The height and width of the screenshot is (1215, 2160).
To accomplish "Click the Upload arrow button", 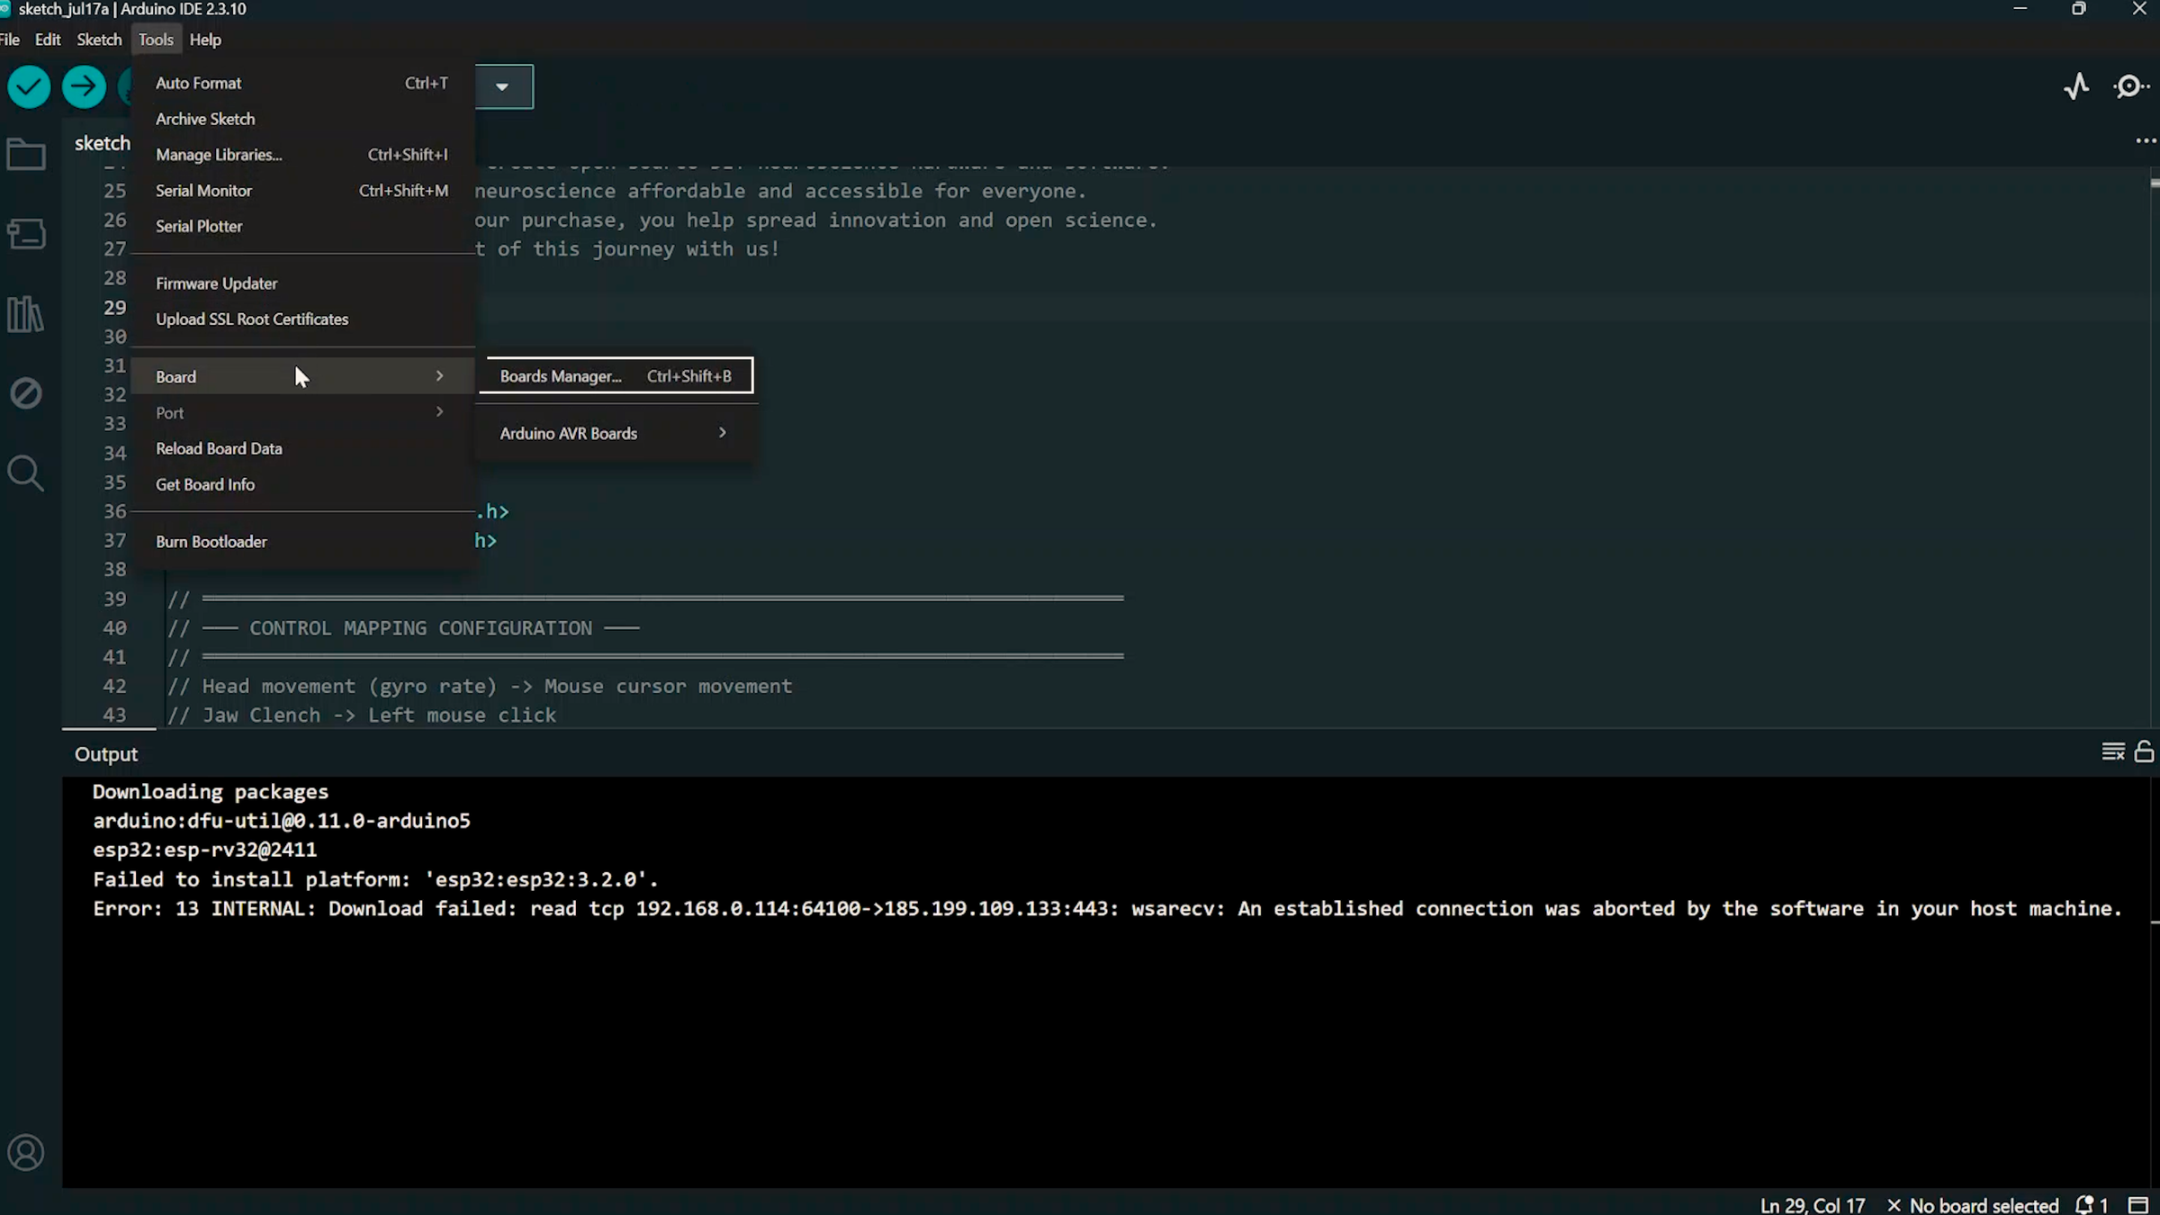I will coord(84,87).
